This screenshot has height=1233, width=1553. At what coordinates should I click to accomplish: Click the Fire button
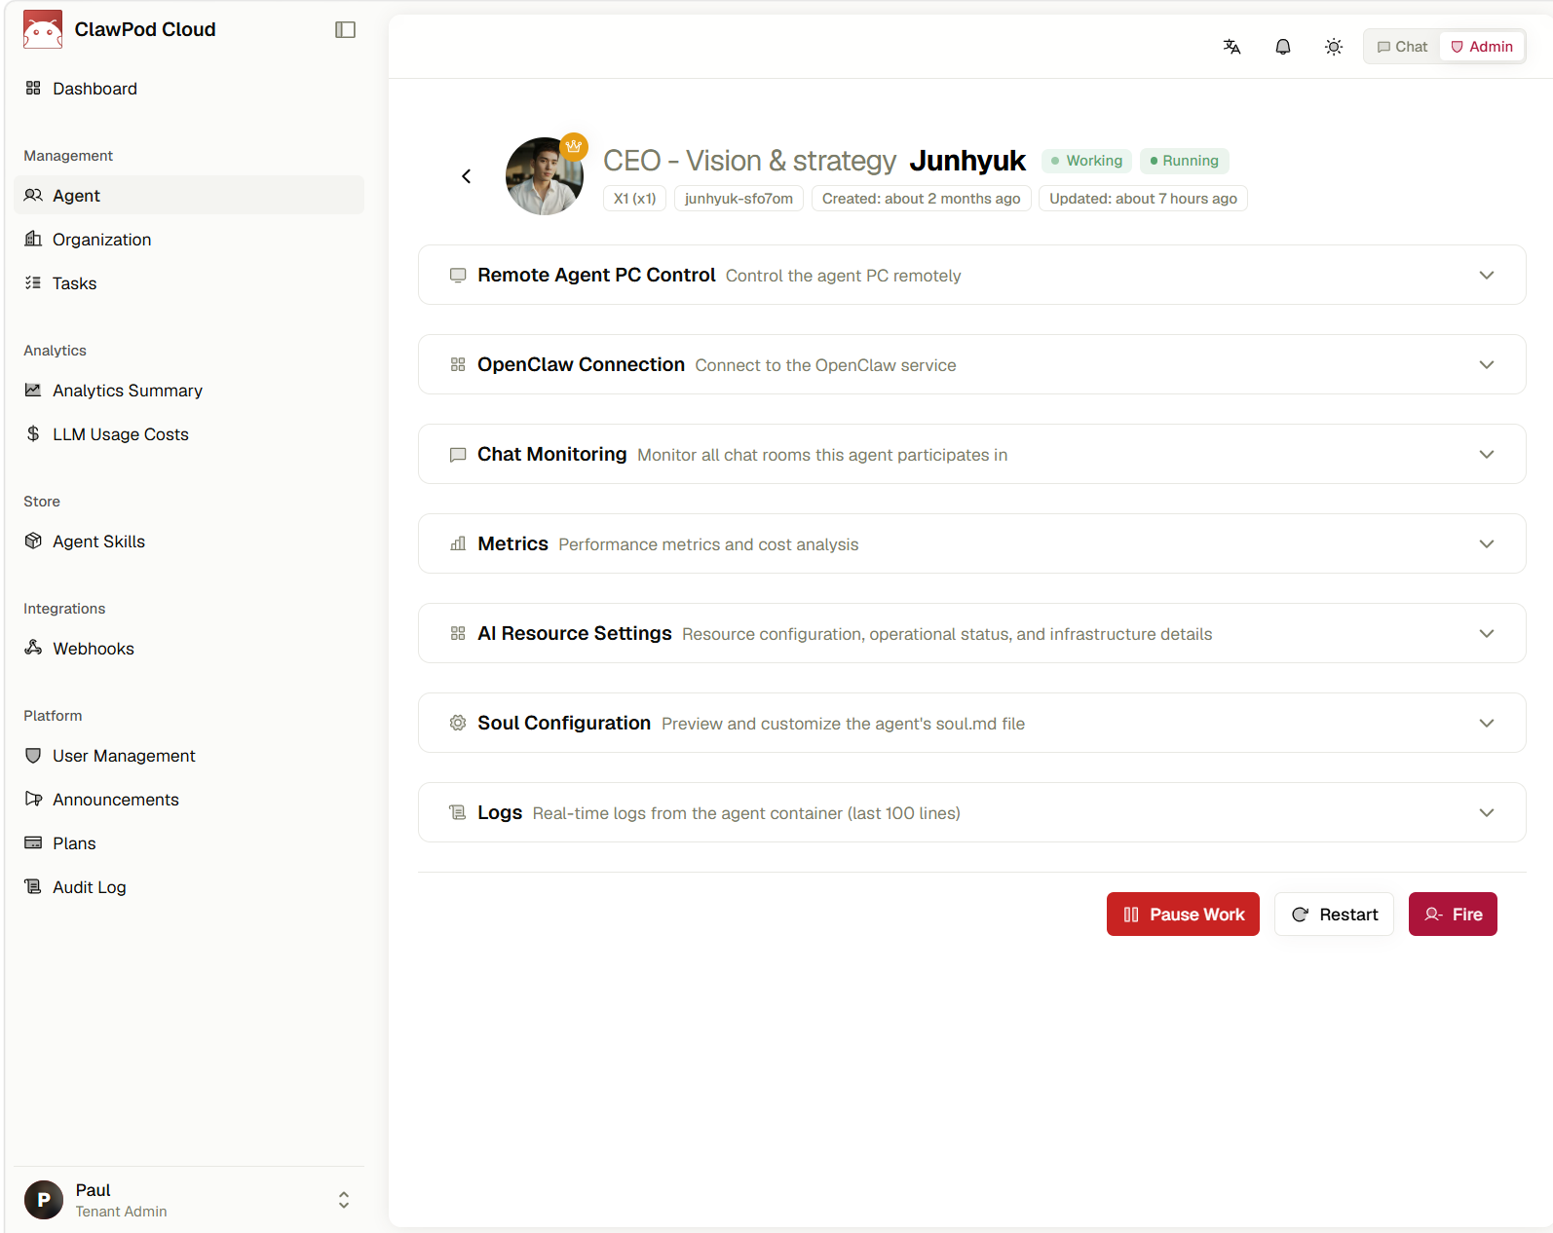(1453, 915)
